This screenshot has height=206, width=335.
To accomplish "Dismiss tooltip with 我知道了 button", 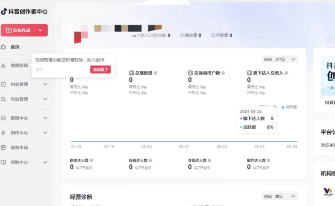I will click(100, 69).
